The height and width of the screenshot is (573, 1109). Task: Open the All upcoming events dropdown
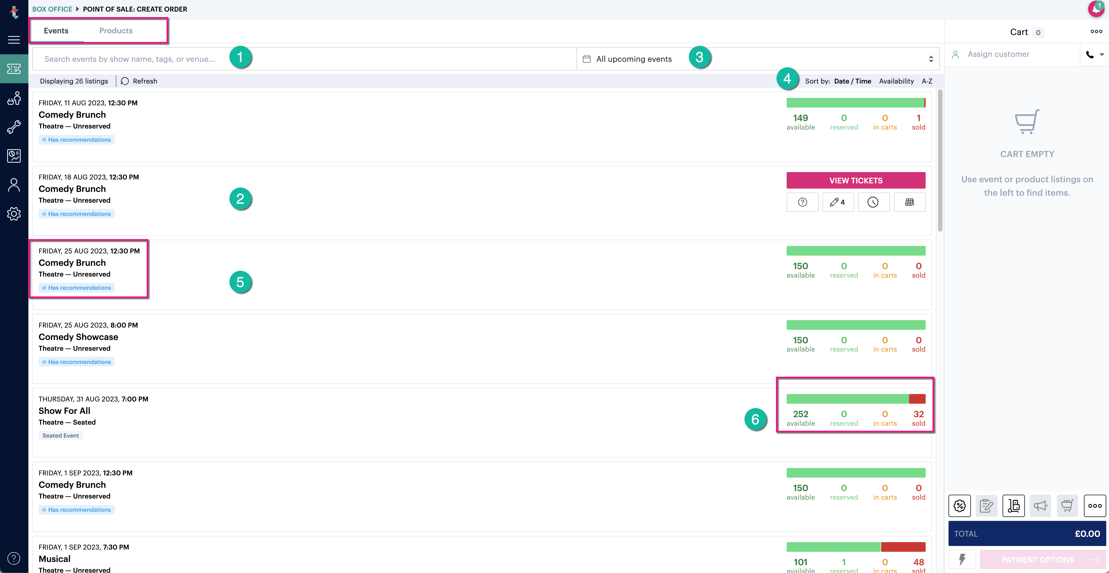tap(758, 59)
